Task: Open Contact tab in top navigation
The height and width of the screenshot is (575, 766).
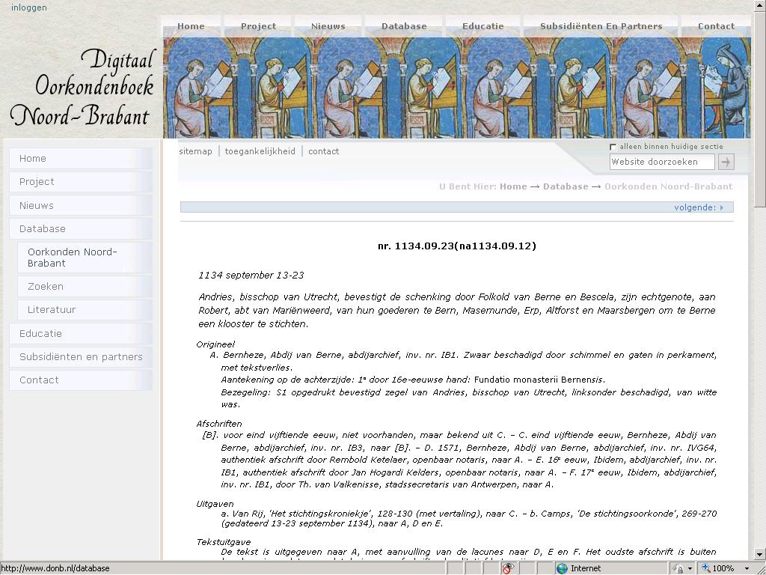Action: 716,26
